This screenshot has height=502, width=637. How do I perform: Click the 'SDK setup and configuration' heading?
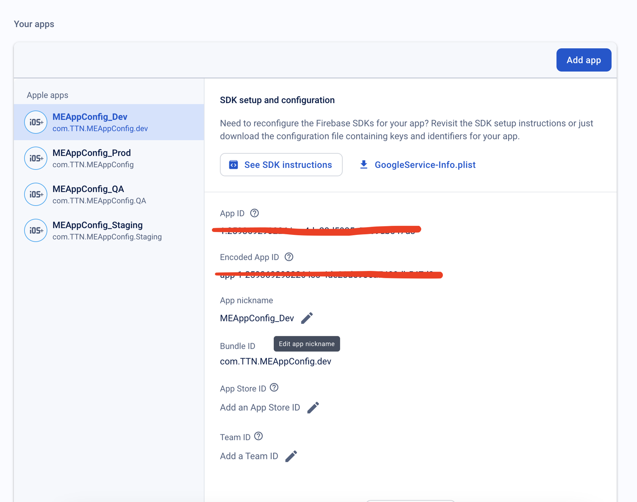click(277, 100)
